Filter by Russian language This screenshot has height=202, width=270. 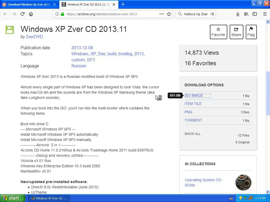(x=79, y=66)
